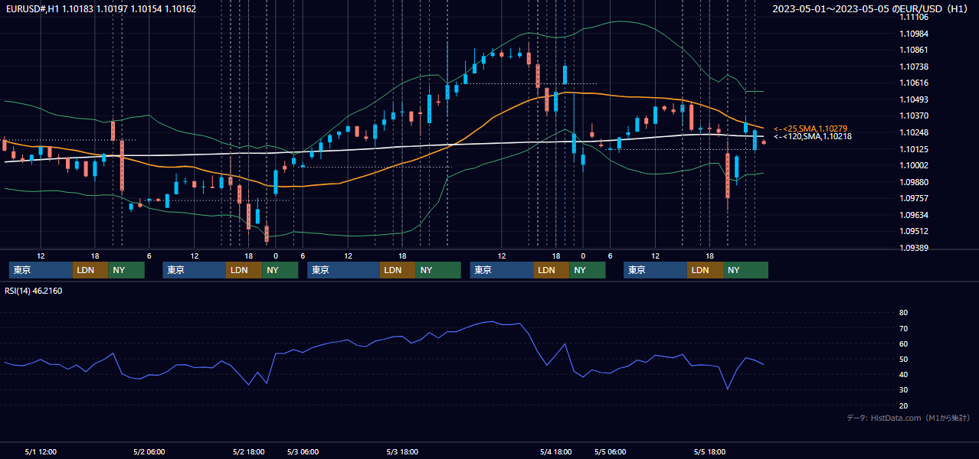Click the 5/5 06:00 date label
This screenshot has width=979, height=459.
pos(610,451)
